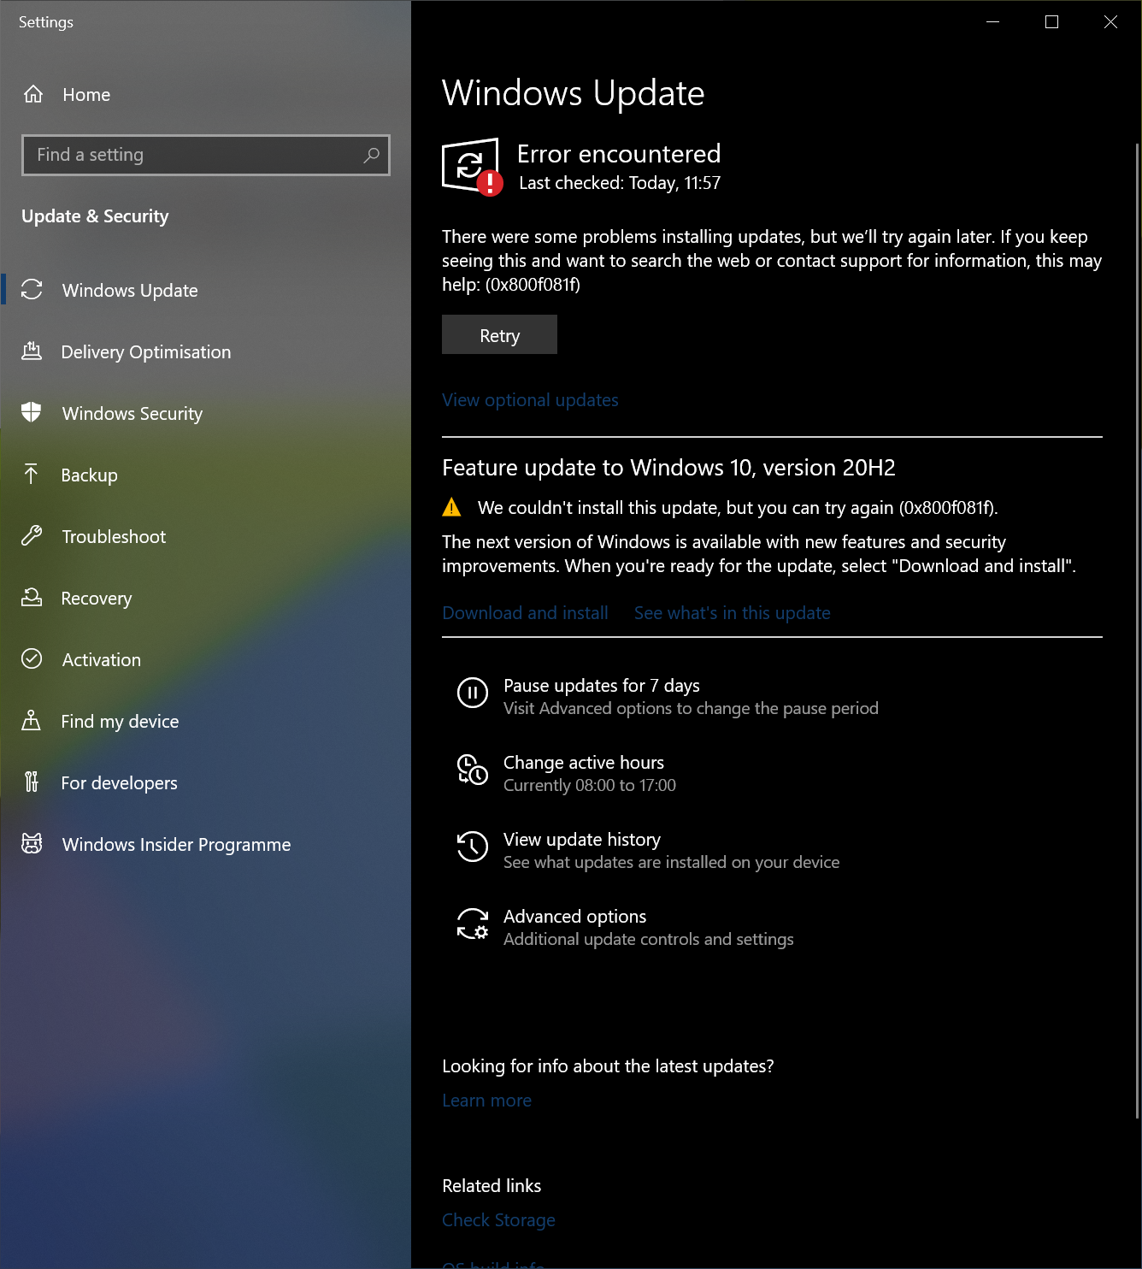Open the Windows Update section

[x=205, y=290]
